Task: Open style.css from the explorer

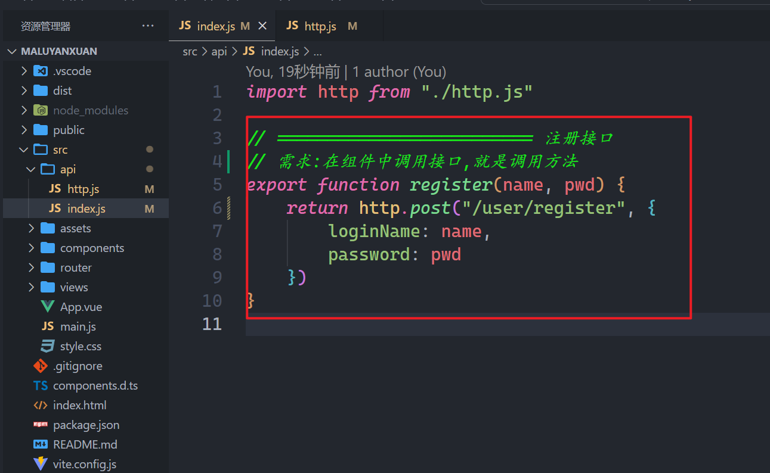Action: coord(81,346)
